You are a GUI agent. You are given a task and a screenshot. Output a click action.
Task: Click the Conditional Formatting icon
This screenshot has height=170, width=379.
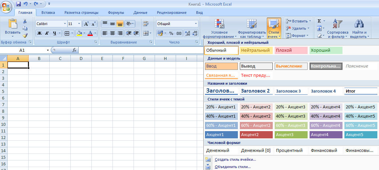click(x=219, y=24)
